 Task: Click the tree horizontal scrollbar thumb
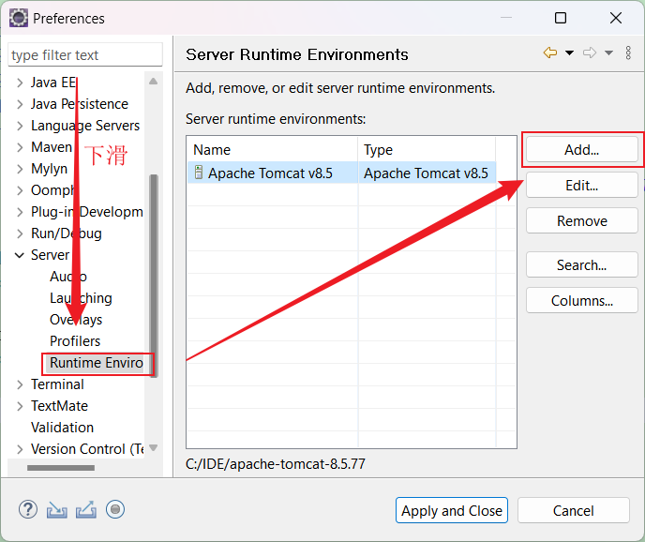(61, 468)
